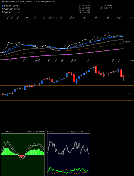
Task: Click the blue DOW ST legend swatch
Action: tap(3, 6)
